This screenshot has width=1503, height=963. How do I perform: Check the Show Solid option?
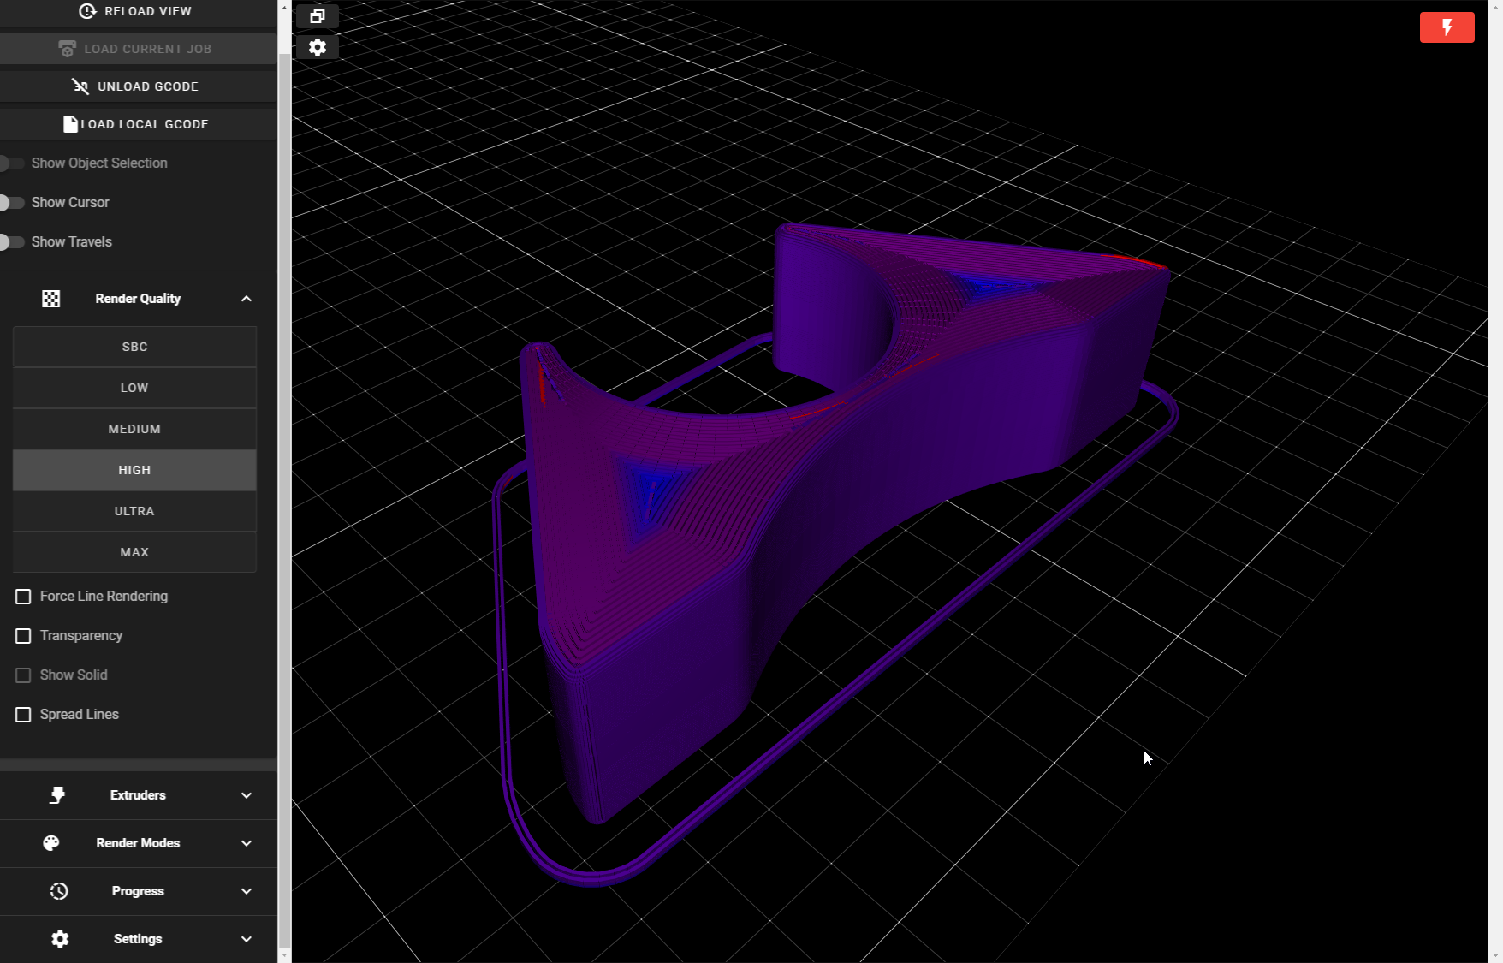[23, 675]
